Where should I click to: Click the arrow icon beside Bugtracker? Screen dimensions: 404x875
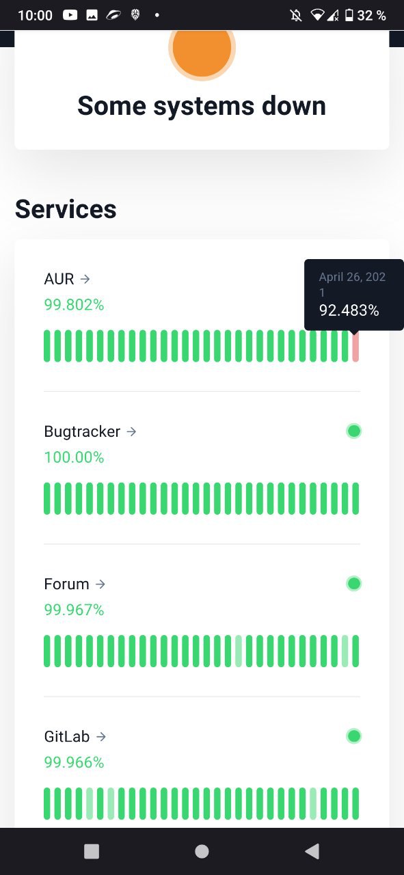point(132,431)
